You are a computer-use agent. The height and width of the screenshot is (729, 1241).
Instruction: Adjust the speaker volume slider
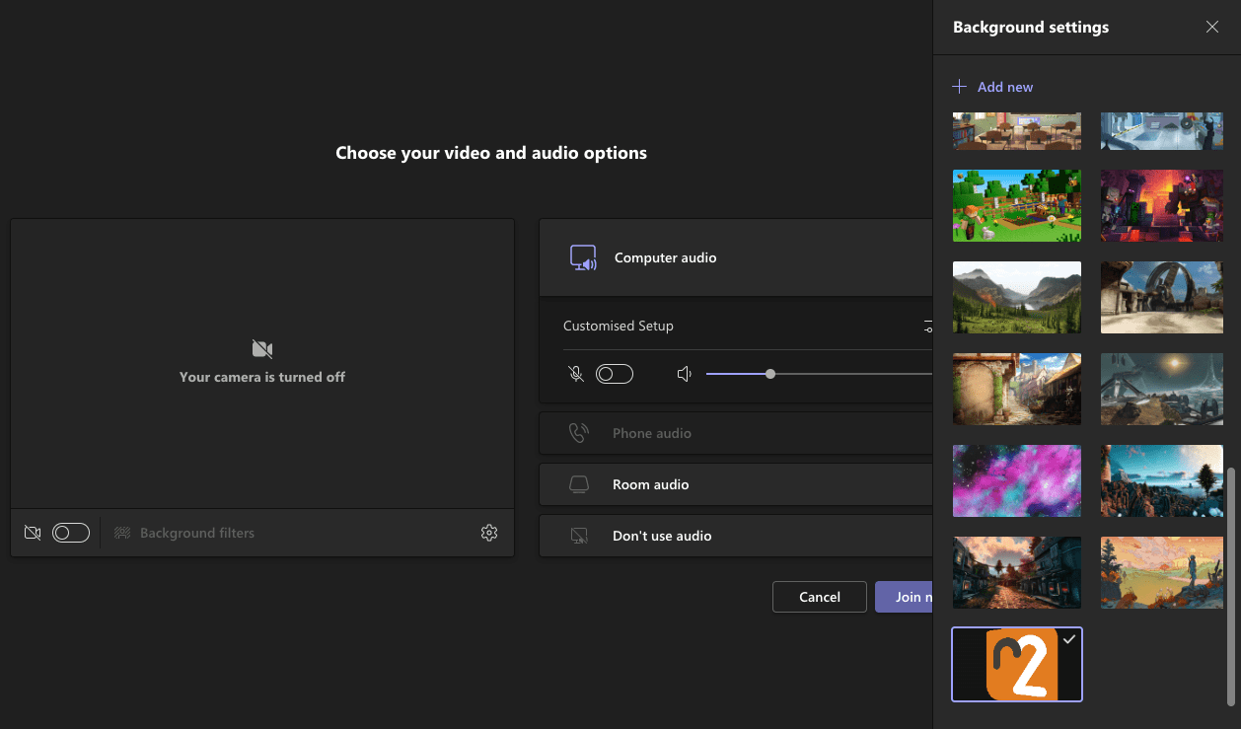[770, 373]
